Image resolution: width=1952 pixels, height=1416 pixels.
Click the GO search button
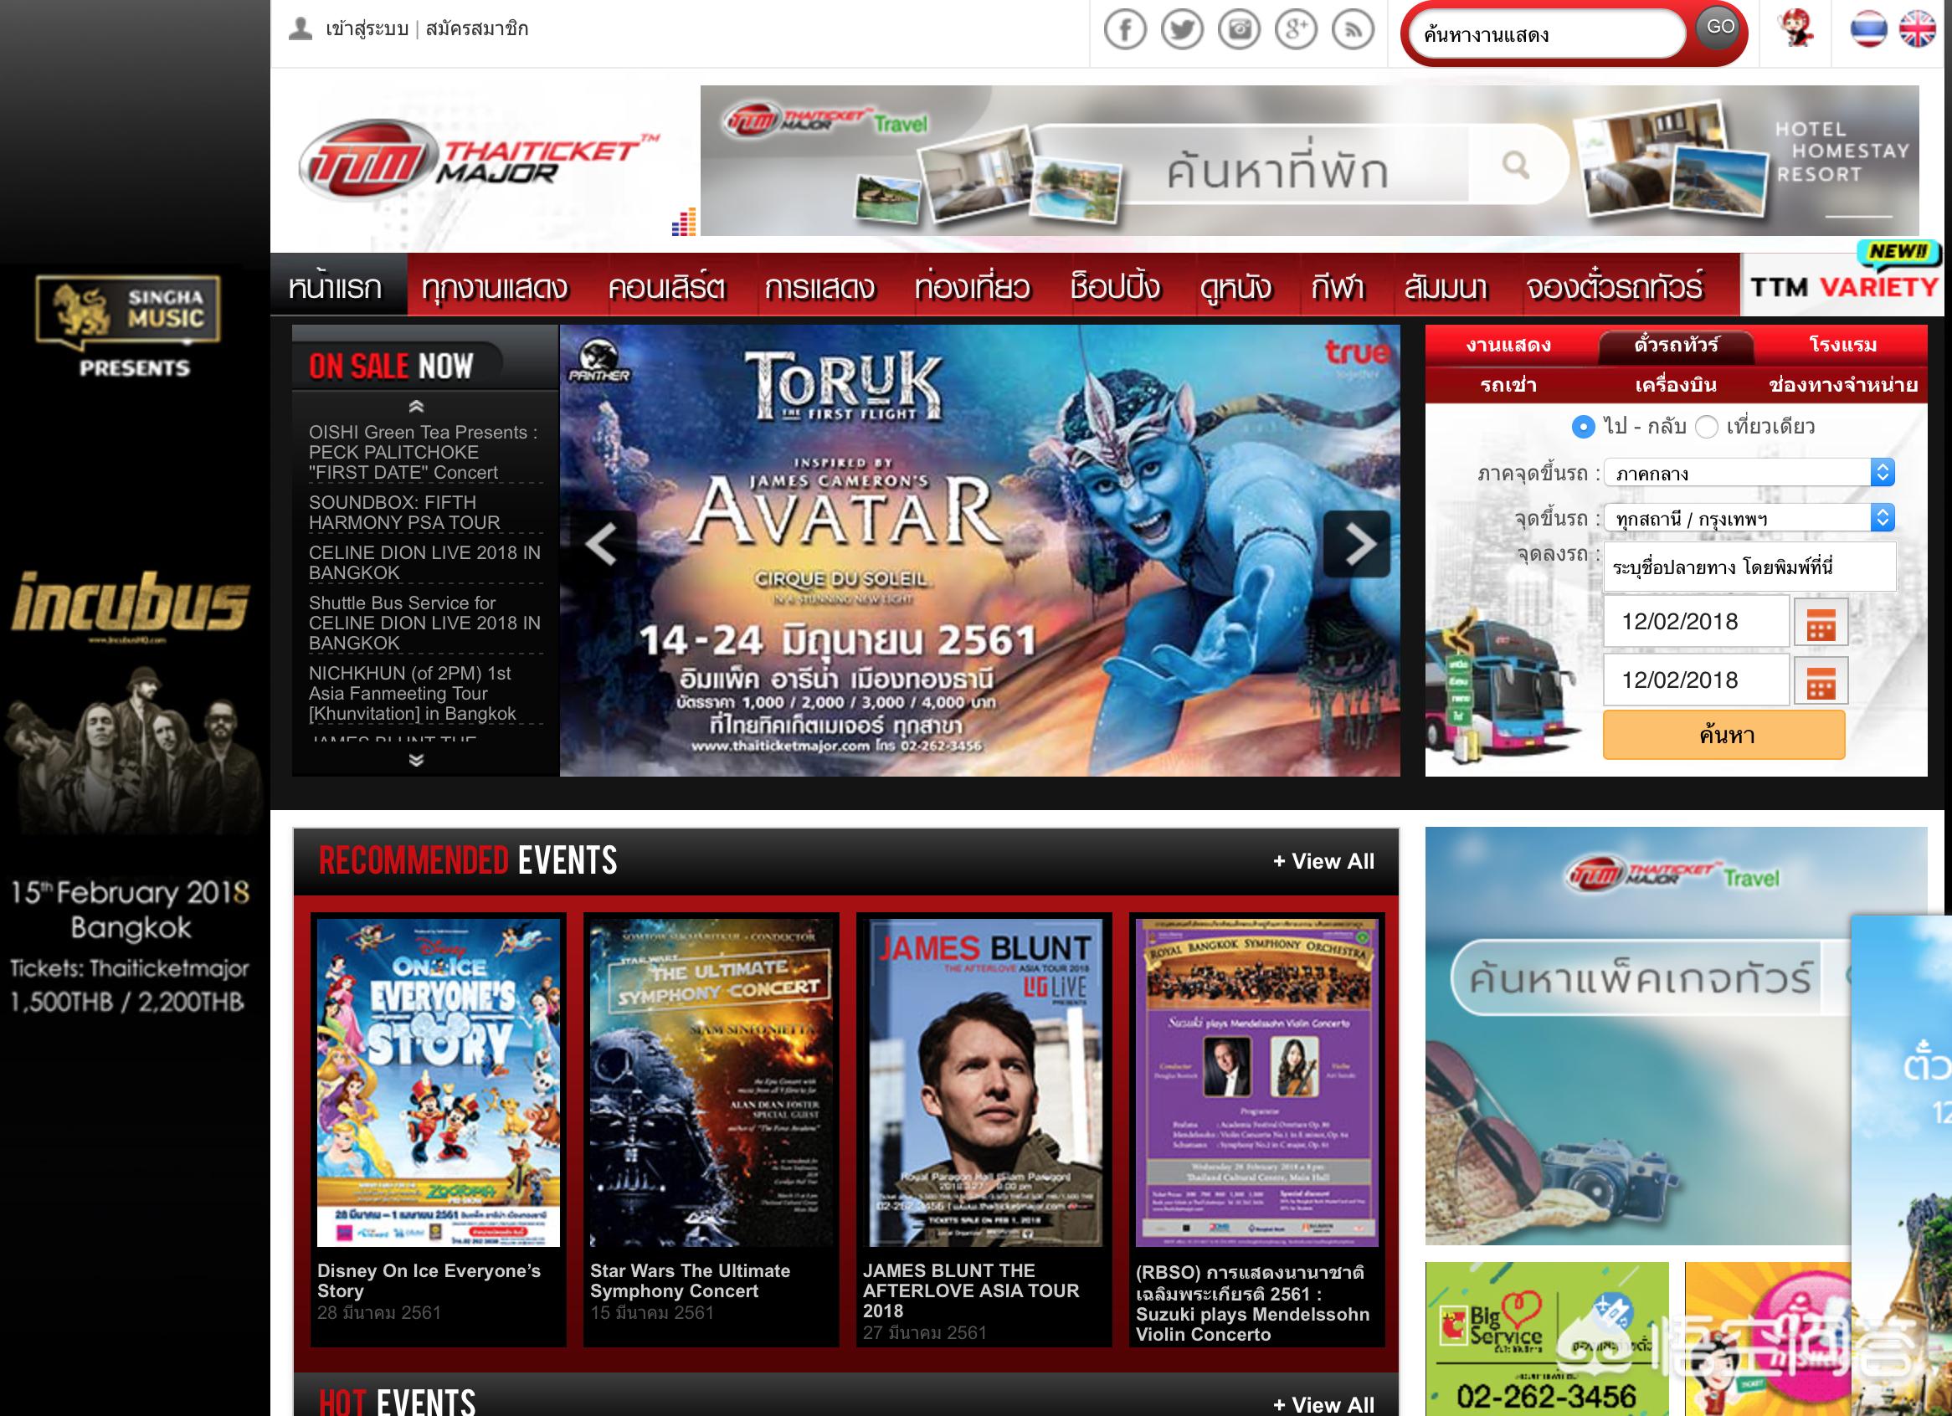point(1719,27)
